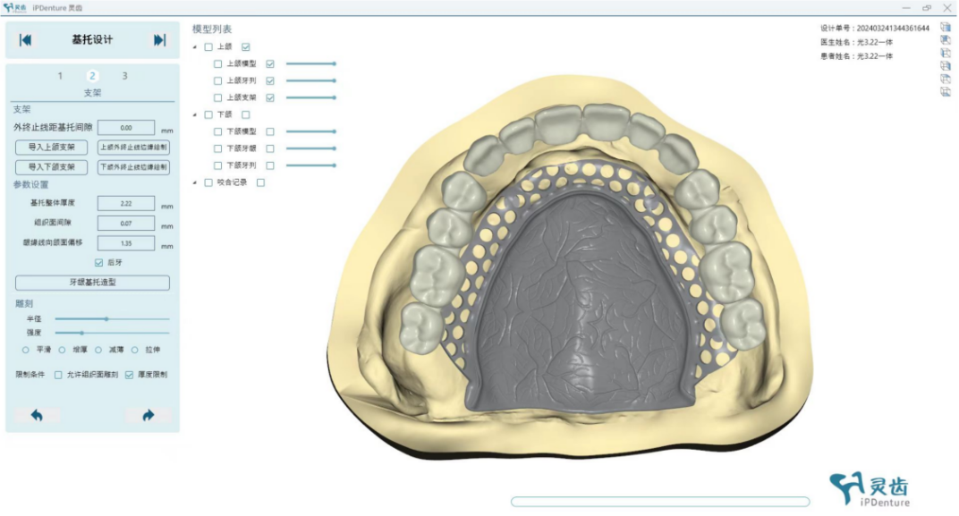Go to previous design step arrow

point(26,40)
